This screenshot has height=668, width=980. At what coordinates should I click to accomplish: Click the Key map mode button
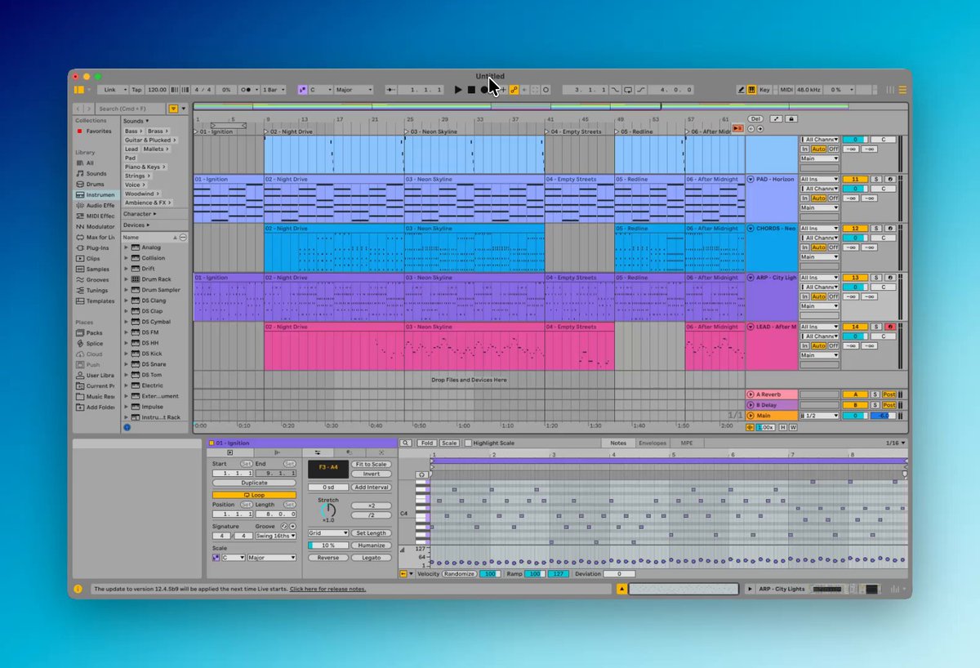[x=764, y=90]
